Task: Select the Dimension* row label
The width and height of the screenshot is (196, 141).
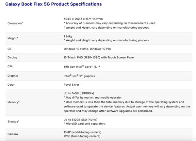Action: click(x=15, y=23)
